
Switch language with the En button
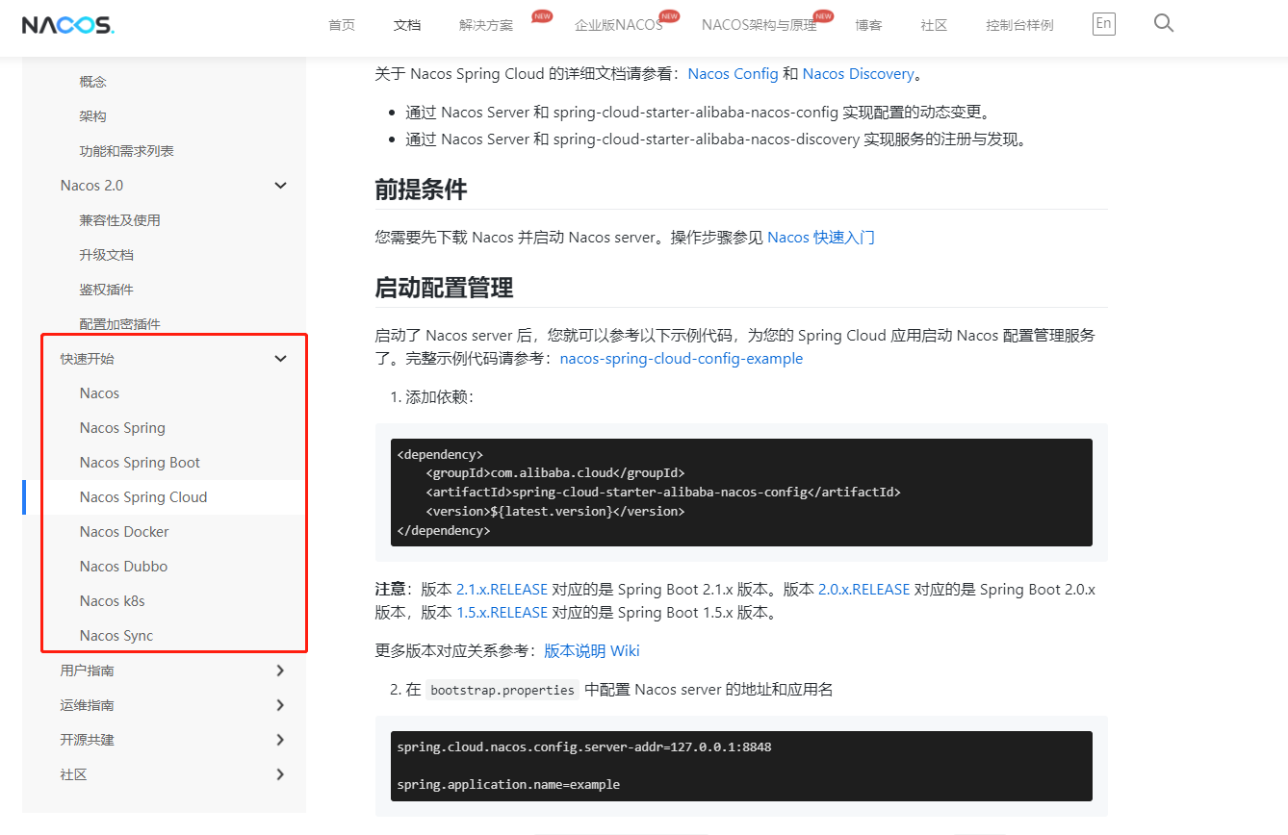pos(1104,24)
